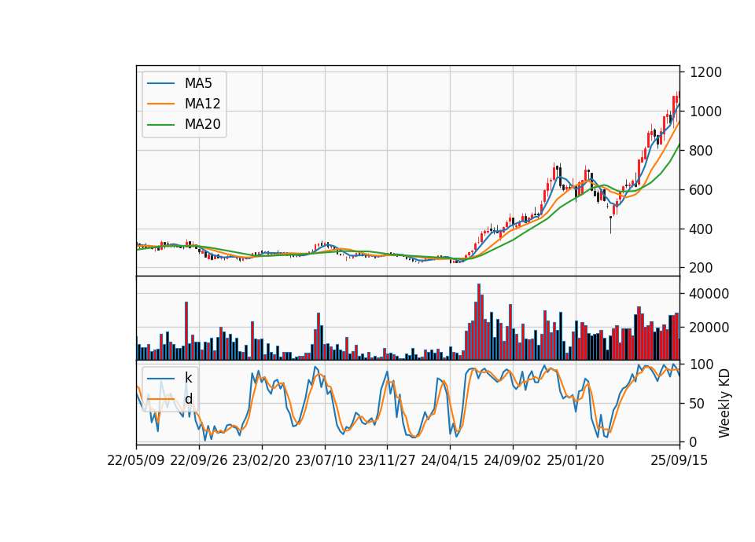The height and width of the screenshot is (542, 755).
Task: Click the blue MA5 legend line sample
Action: (160, 84)
